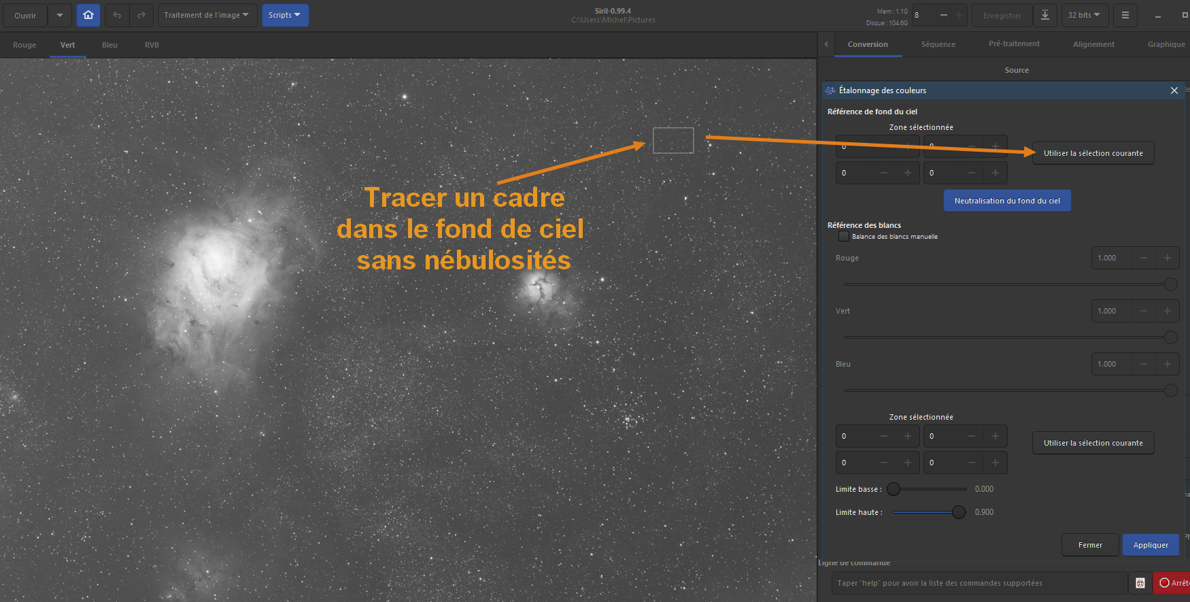Use current selection for white reference zone
This screenshot has width=1190, height=602.
pos(1093,443)
